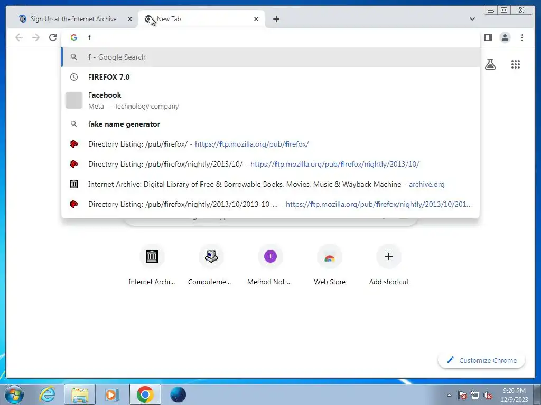Open the Google apps grid

point(516,64)
